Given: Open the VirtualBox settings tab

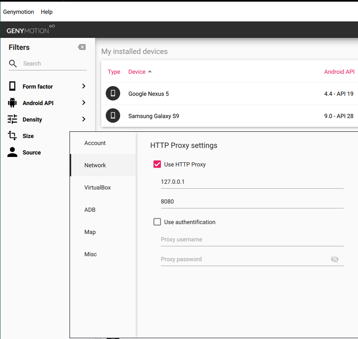Looking at the screenshot, I should click(x=103, y=187).
